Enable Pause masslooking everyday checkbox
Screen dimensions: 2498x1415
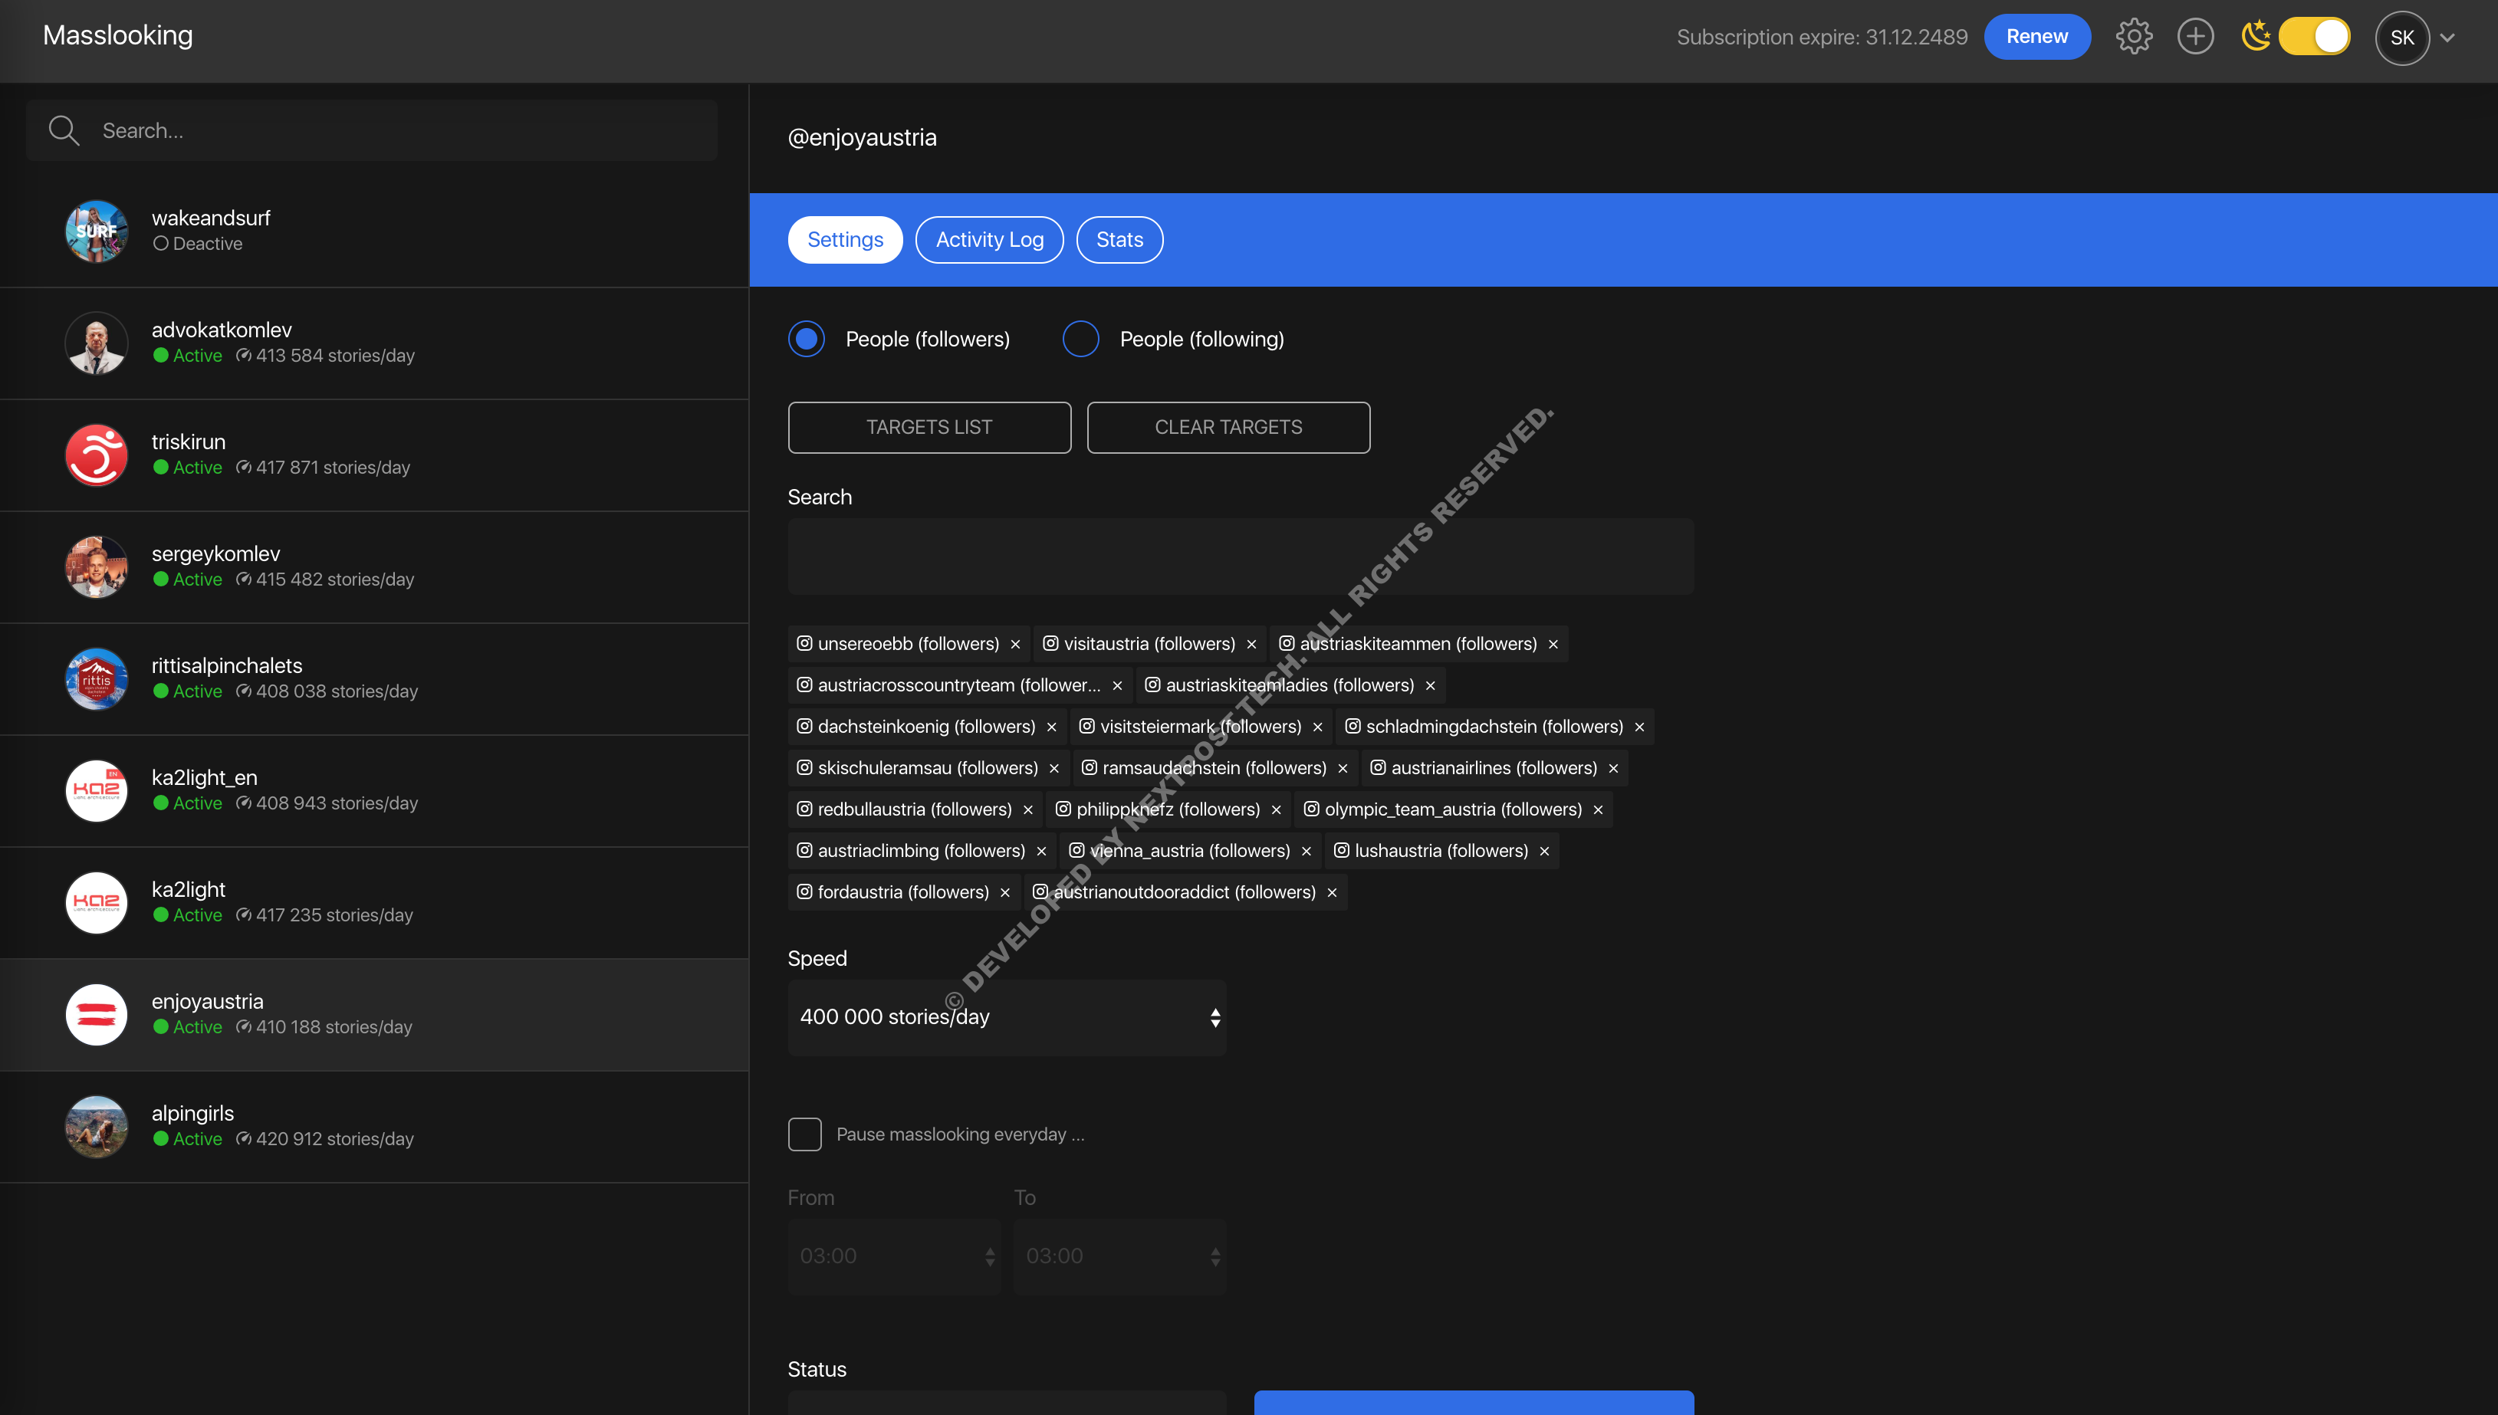pos(805,1134)
